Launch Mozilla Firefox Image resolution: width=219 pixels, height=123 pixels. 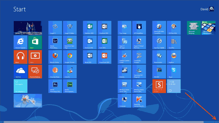(55, 57)
